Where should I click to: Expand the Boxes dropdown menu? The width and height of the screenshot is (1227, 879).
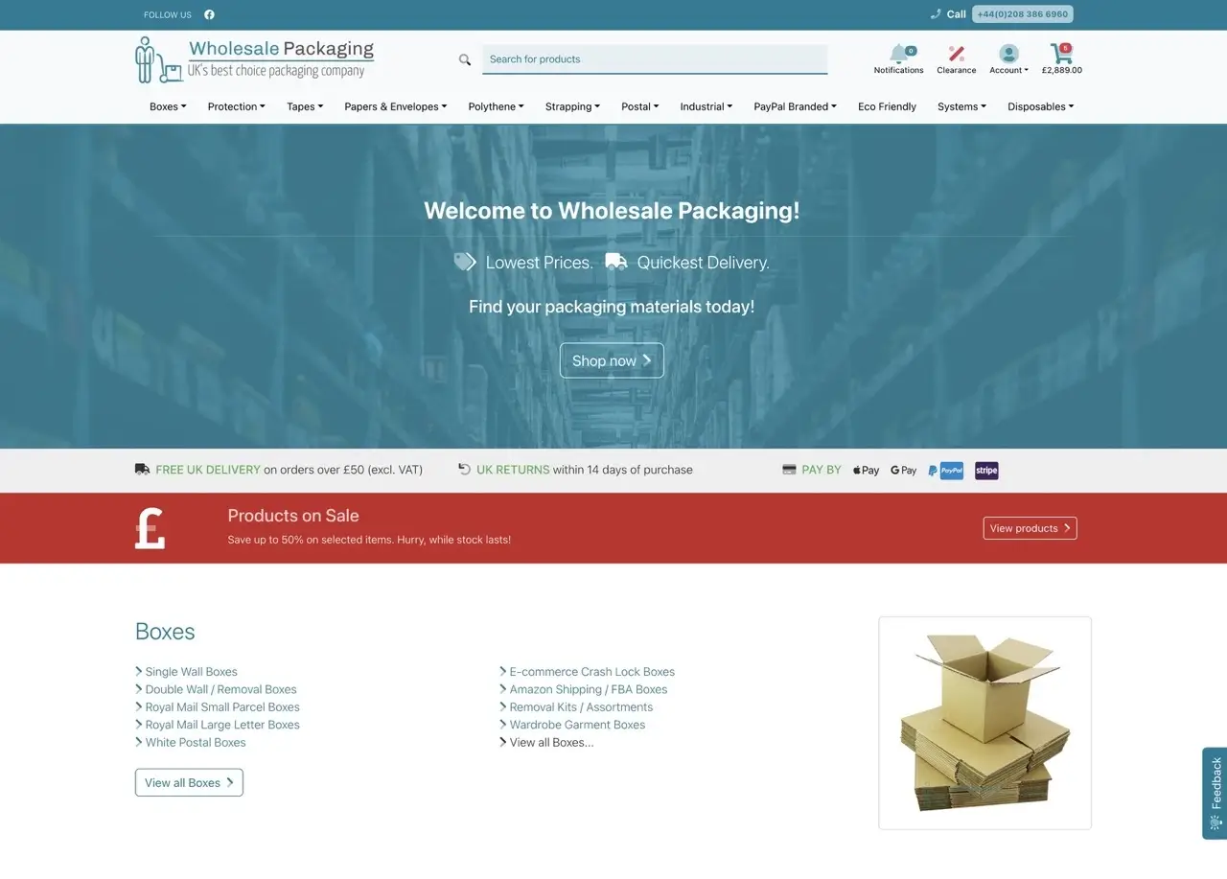tap(168, 106)
